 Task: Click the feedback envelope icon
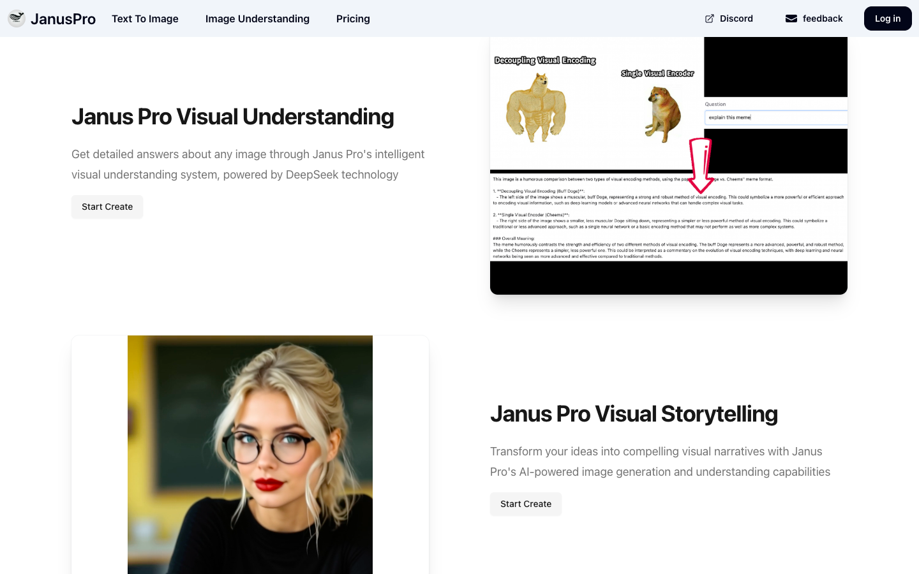click(x=791, y=18)
